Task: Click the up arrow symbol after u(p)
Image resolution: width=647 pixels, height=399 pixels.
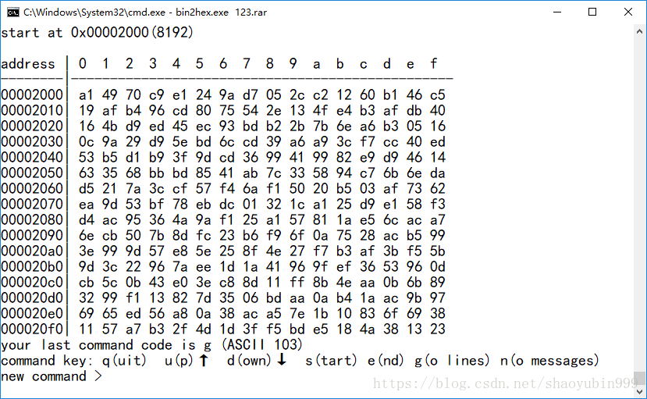Action: pos(204,360)
